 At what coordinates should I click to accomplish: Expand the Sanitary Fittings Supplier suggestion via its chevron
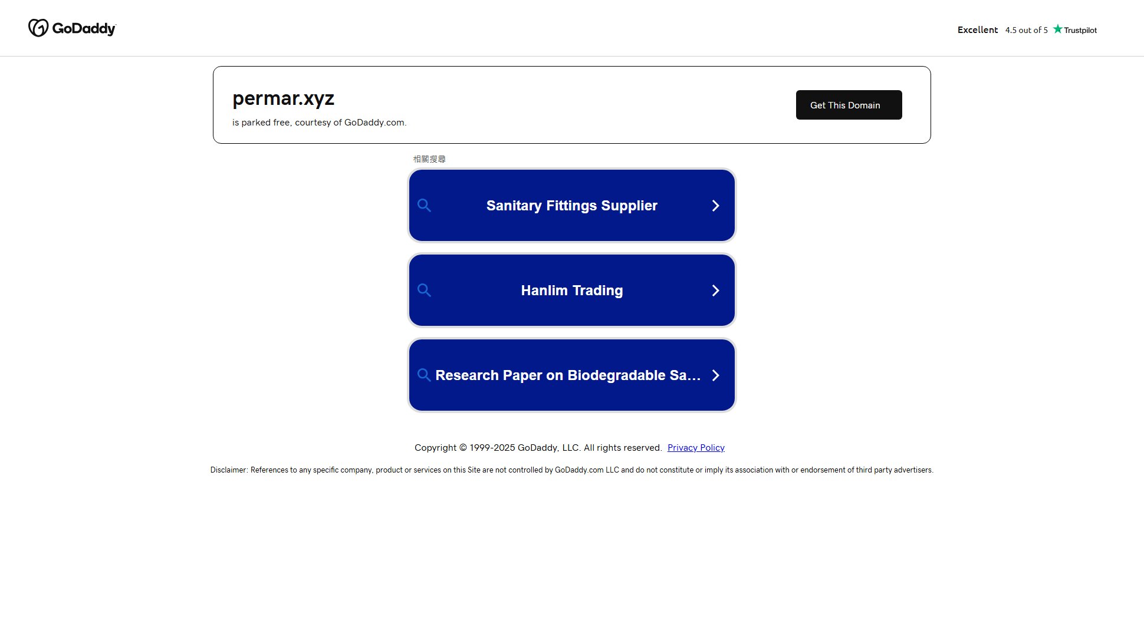[715, 205]
